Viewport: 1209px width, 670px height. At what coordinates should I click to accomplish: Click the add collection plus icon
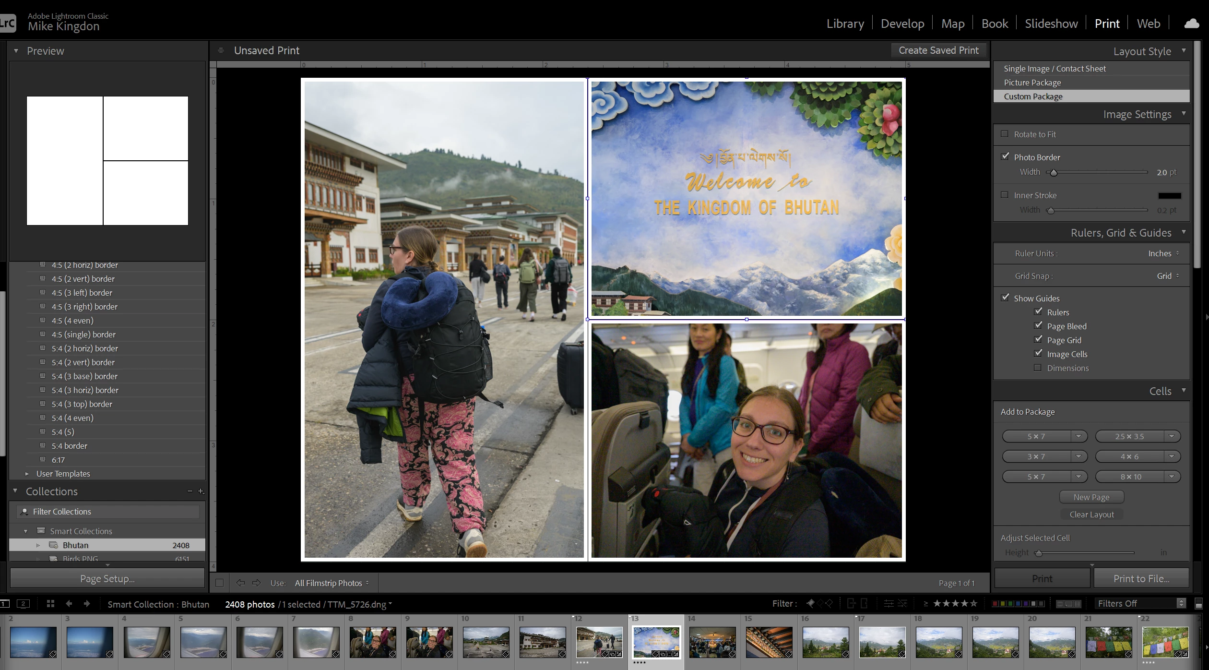click(201, 491)
